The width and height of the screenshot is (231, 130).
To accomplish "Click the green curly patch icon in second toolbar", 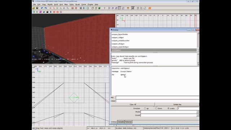I will 34,12.
